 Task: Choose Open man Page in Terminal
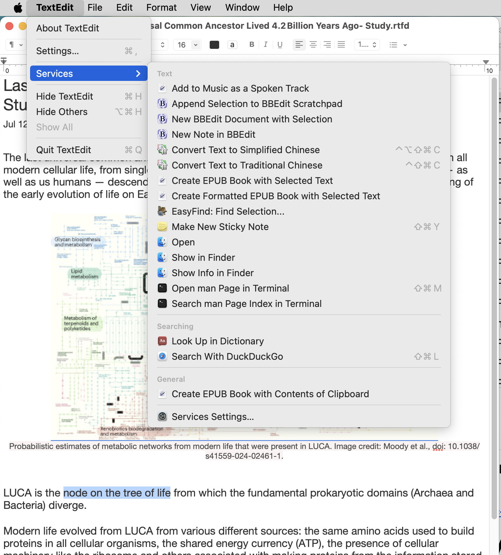(x=299, y=288)
